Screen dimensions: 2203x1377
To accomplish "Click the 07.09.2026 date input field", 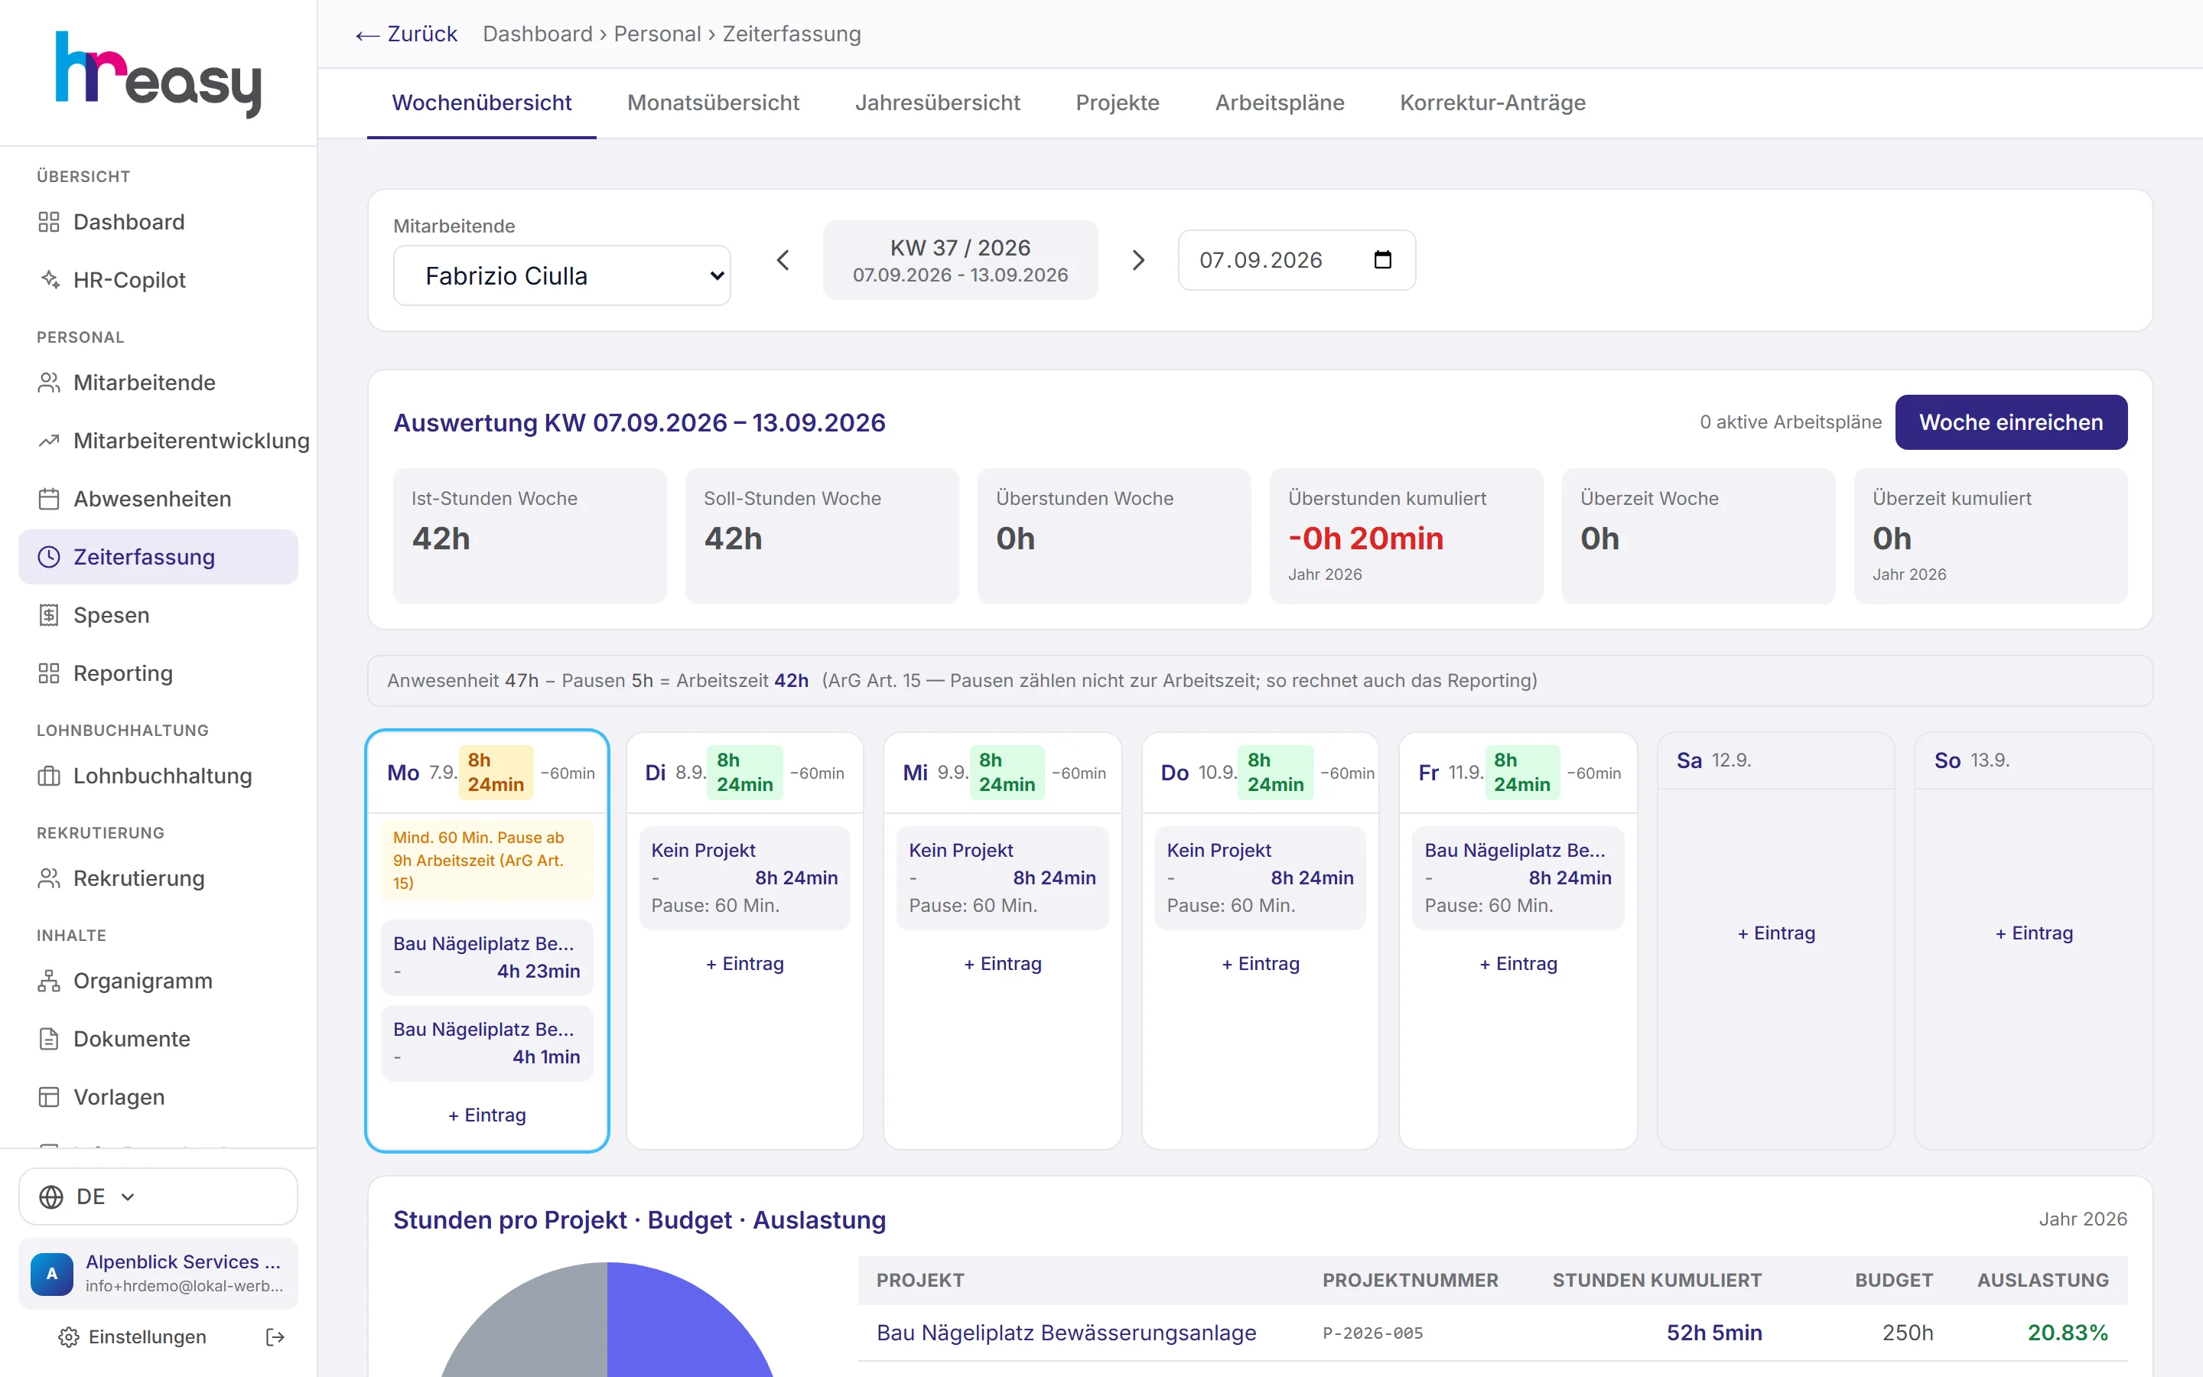I will click(x=1297, y=260).
